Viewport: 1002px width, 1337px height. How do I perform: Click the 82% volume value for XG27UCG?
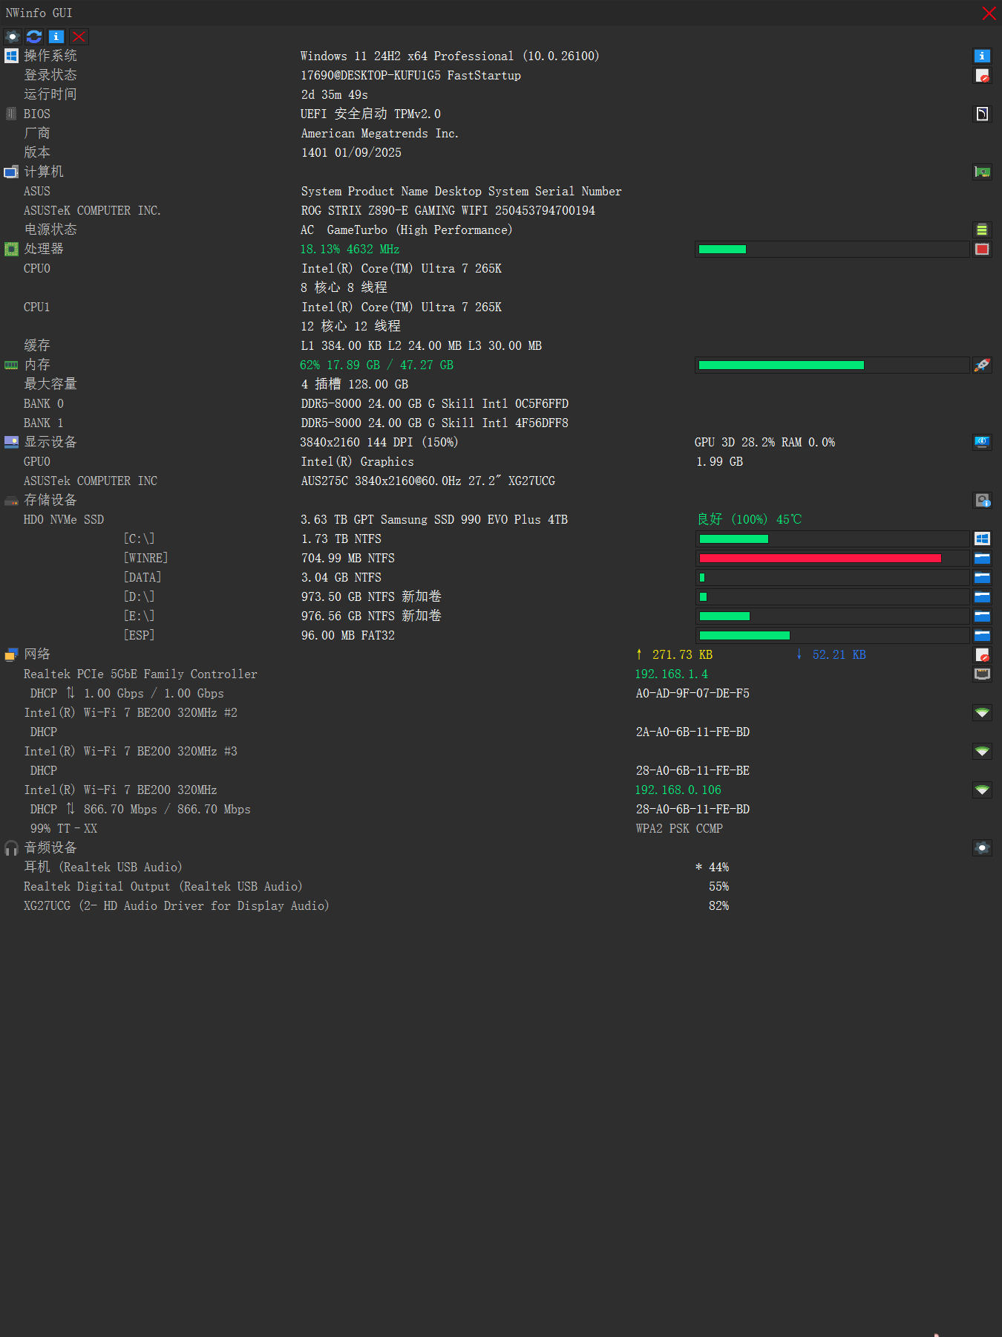pos(718,905)
